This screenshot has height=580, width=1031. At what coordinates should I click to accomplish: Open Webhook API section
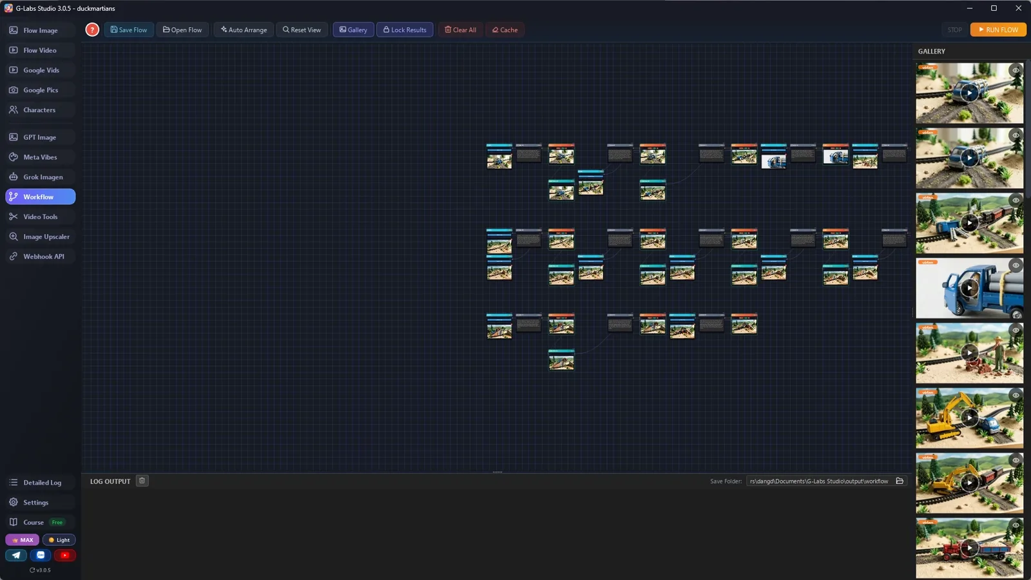pos(41,256)
